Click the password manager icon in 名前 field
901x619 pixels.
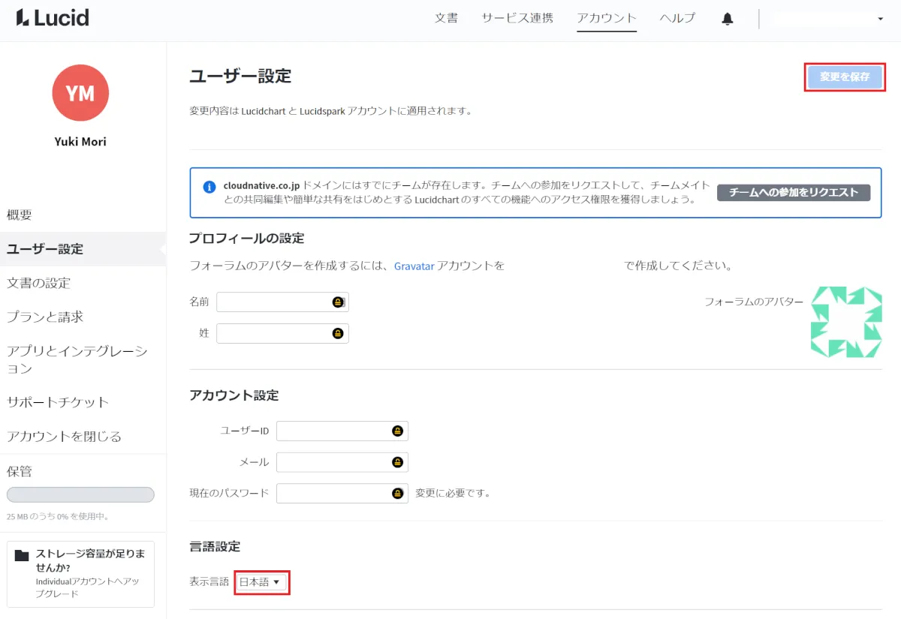pyautogui.click(x=338, y=302)
